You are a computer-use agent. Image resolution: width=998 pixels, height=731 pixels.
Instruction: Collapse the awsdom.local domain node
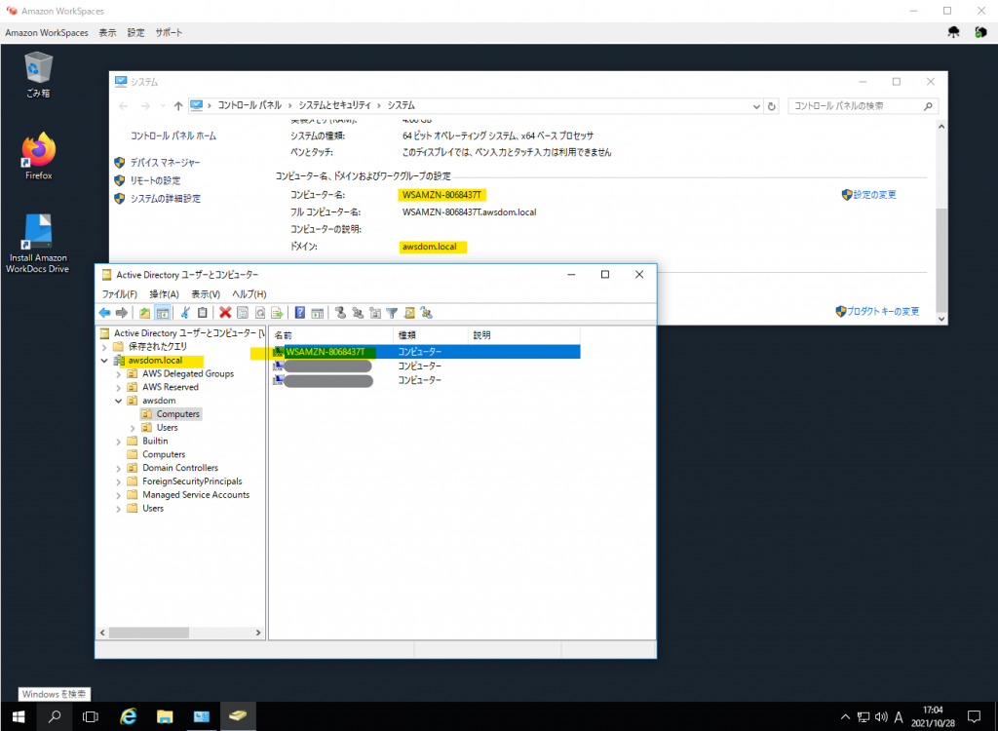pyautogui.click(x=104, y=361)
